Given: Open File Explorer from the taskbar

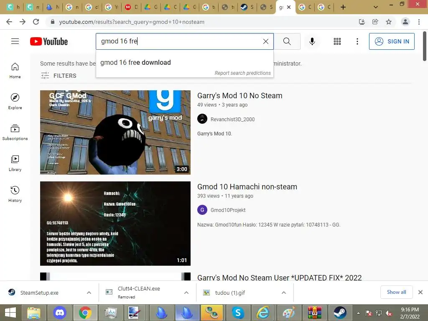Looking at the screenshot, I should (33, 313).
